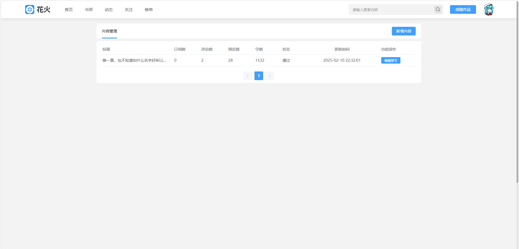Image resolution: width=519 pixels, height=249 pixels.
Task: Select page number 1
Action: pyautogui.click(x=259, y=76)
